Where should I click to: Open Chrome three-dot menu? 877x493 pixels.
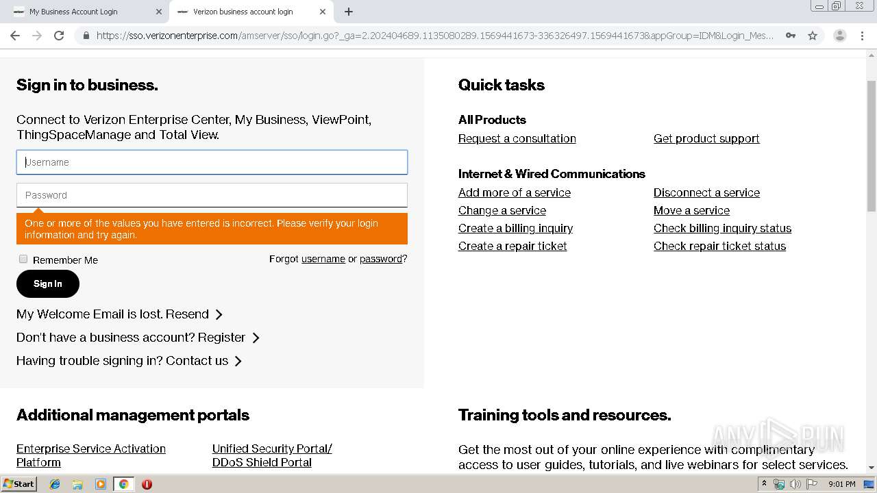(x=862, y=36)
